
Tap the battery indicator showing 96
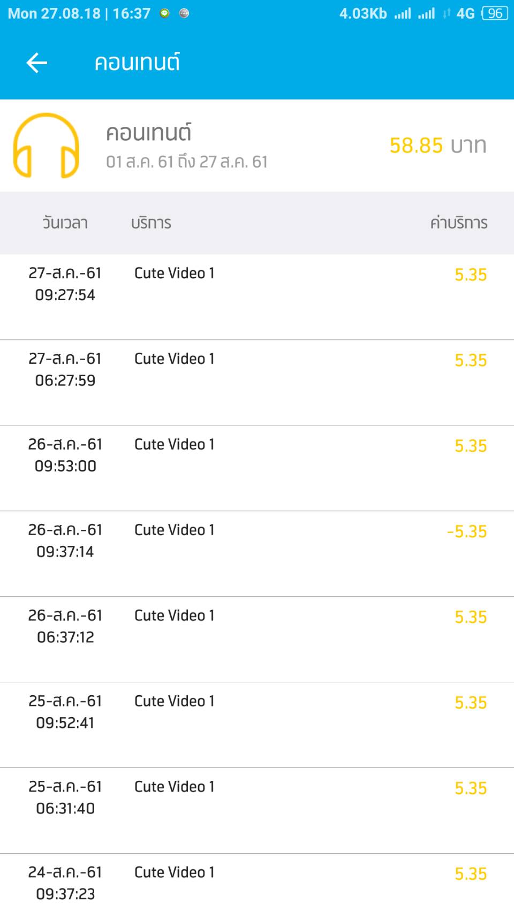(494, 13)
